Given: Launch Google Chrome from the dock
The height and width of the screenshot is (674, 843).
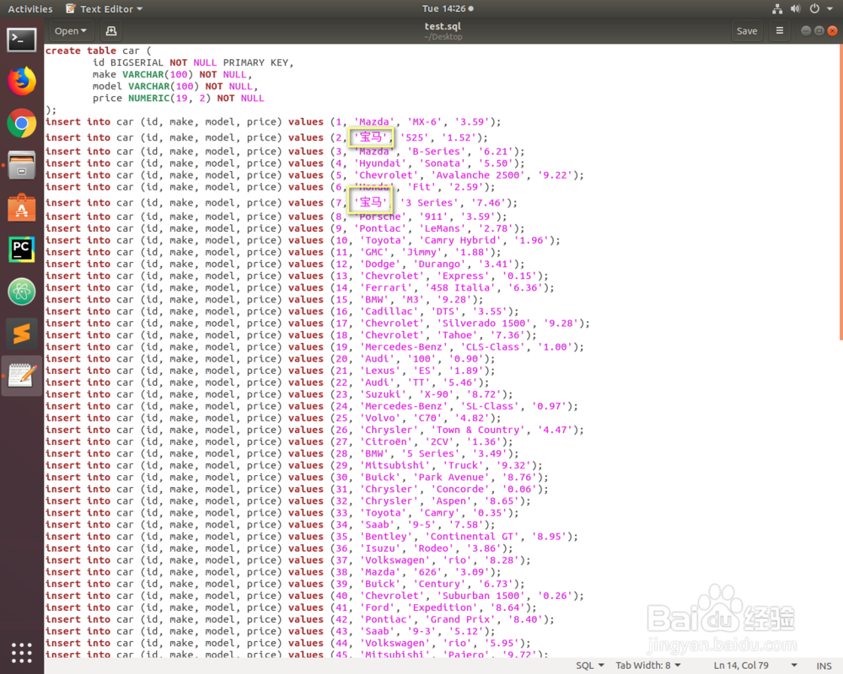Looking at the screenshot, I should click(22, 124).
